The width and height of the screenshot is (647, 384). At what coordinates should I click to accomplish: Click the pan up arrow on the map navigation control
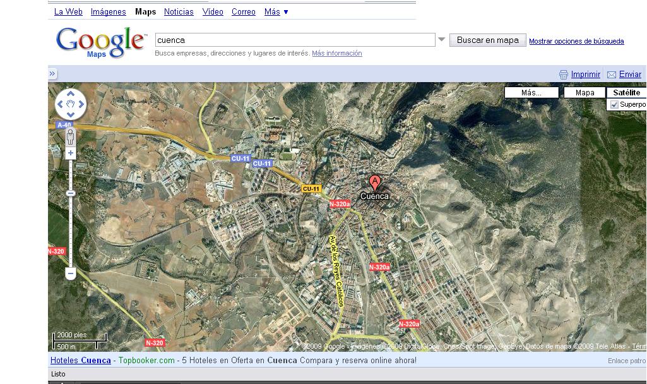[71, 93]
